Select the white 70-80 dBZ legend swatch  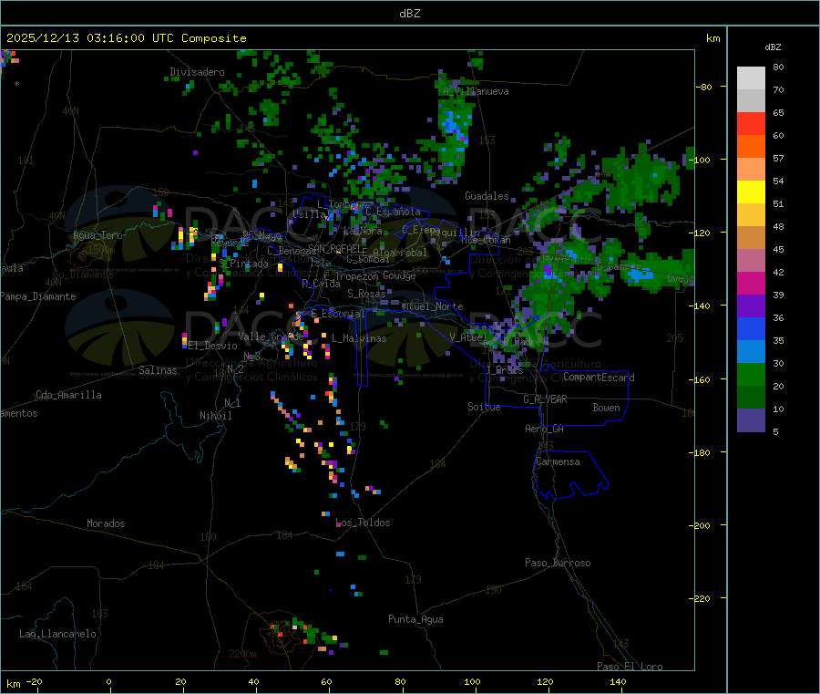pos(751,78)
